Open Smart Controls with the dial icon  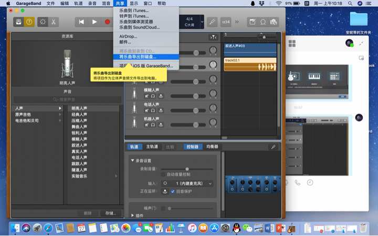[x=43, y=22]
